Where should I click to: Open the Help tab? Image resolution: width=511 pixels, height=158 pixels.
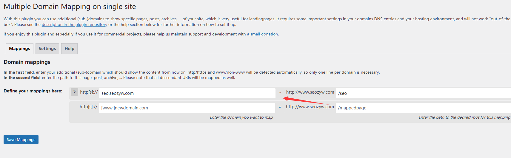coord(70,49)
